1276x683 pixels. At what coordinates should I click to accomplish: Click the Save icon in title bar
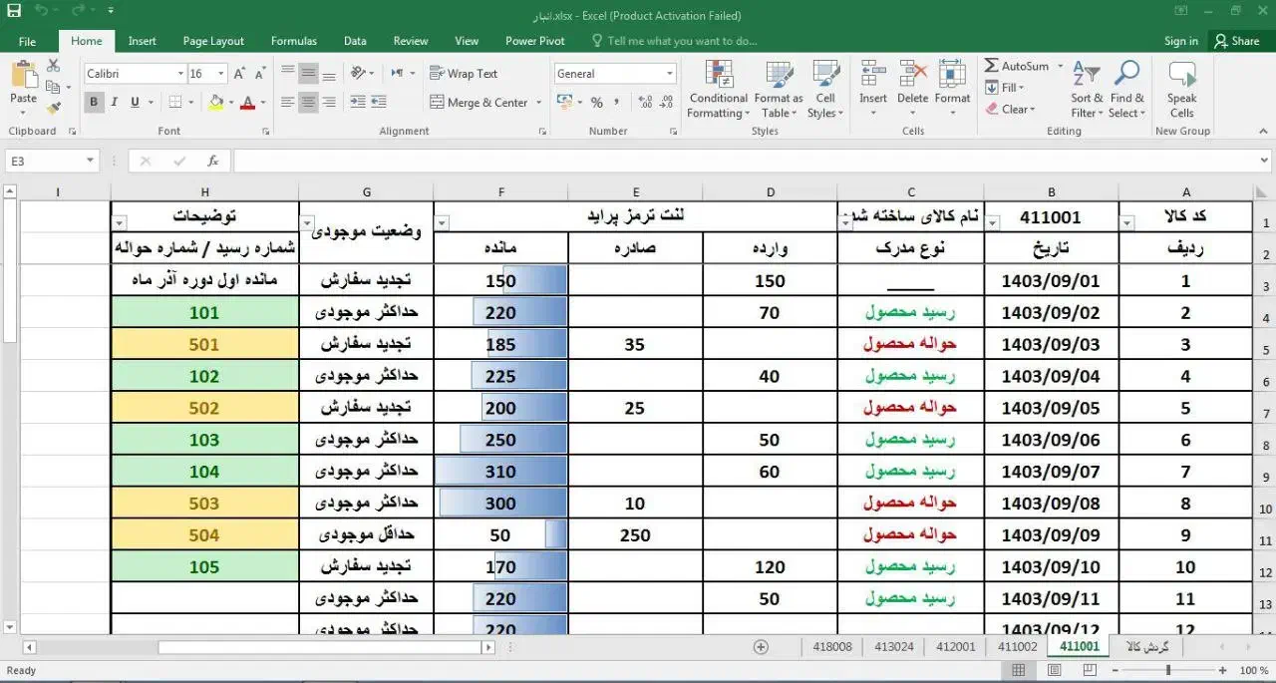pyautogui.click(x=14, y=11)
